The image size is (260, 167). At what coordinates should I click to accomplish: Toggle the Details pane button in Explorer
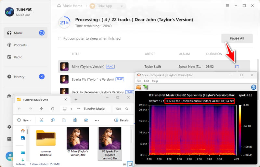click(122, 120)
